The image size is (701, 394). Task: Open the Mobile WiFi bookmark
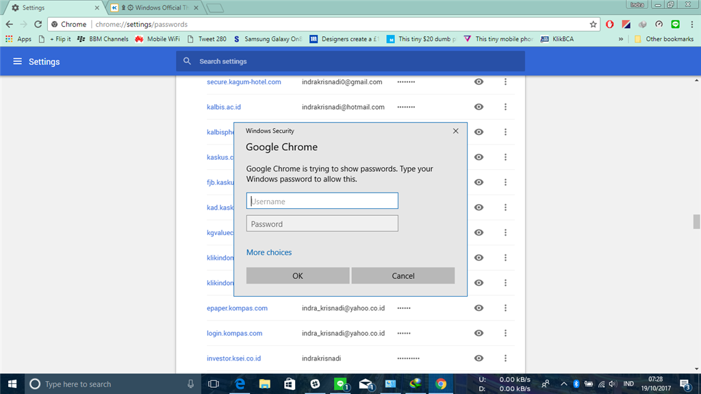(x=157, y=39)
